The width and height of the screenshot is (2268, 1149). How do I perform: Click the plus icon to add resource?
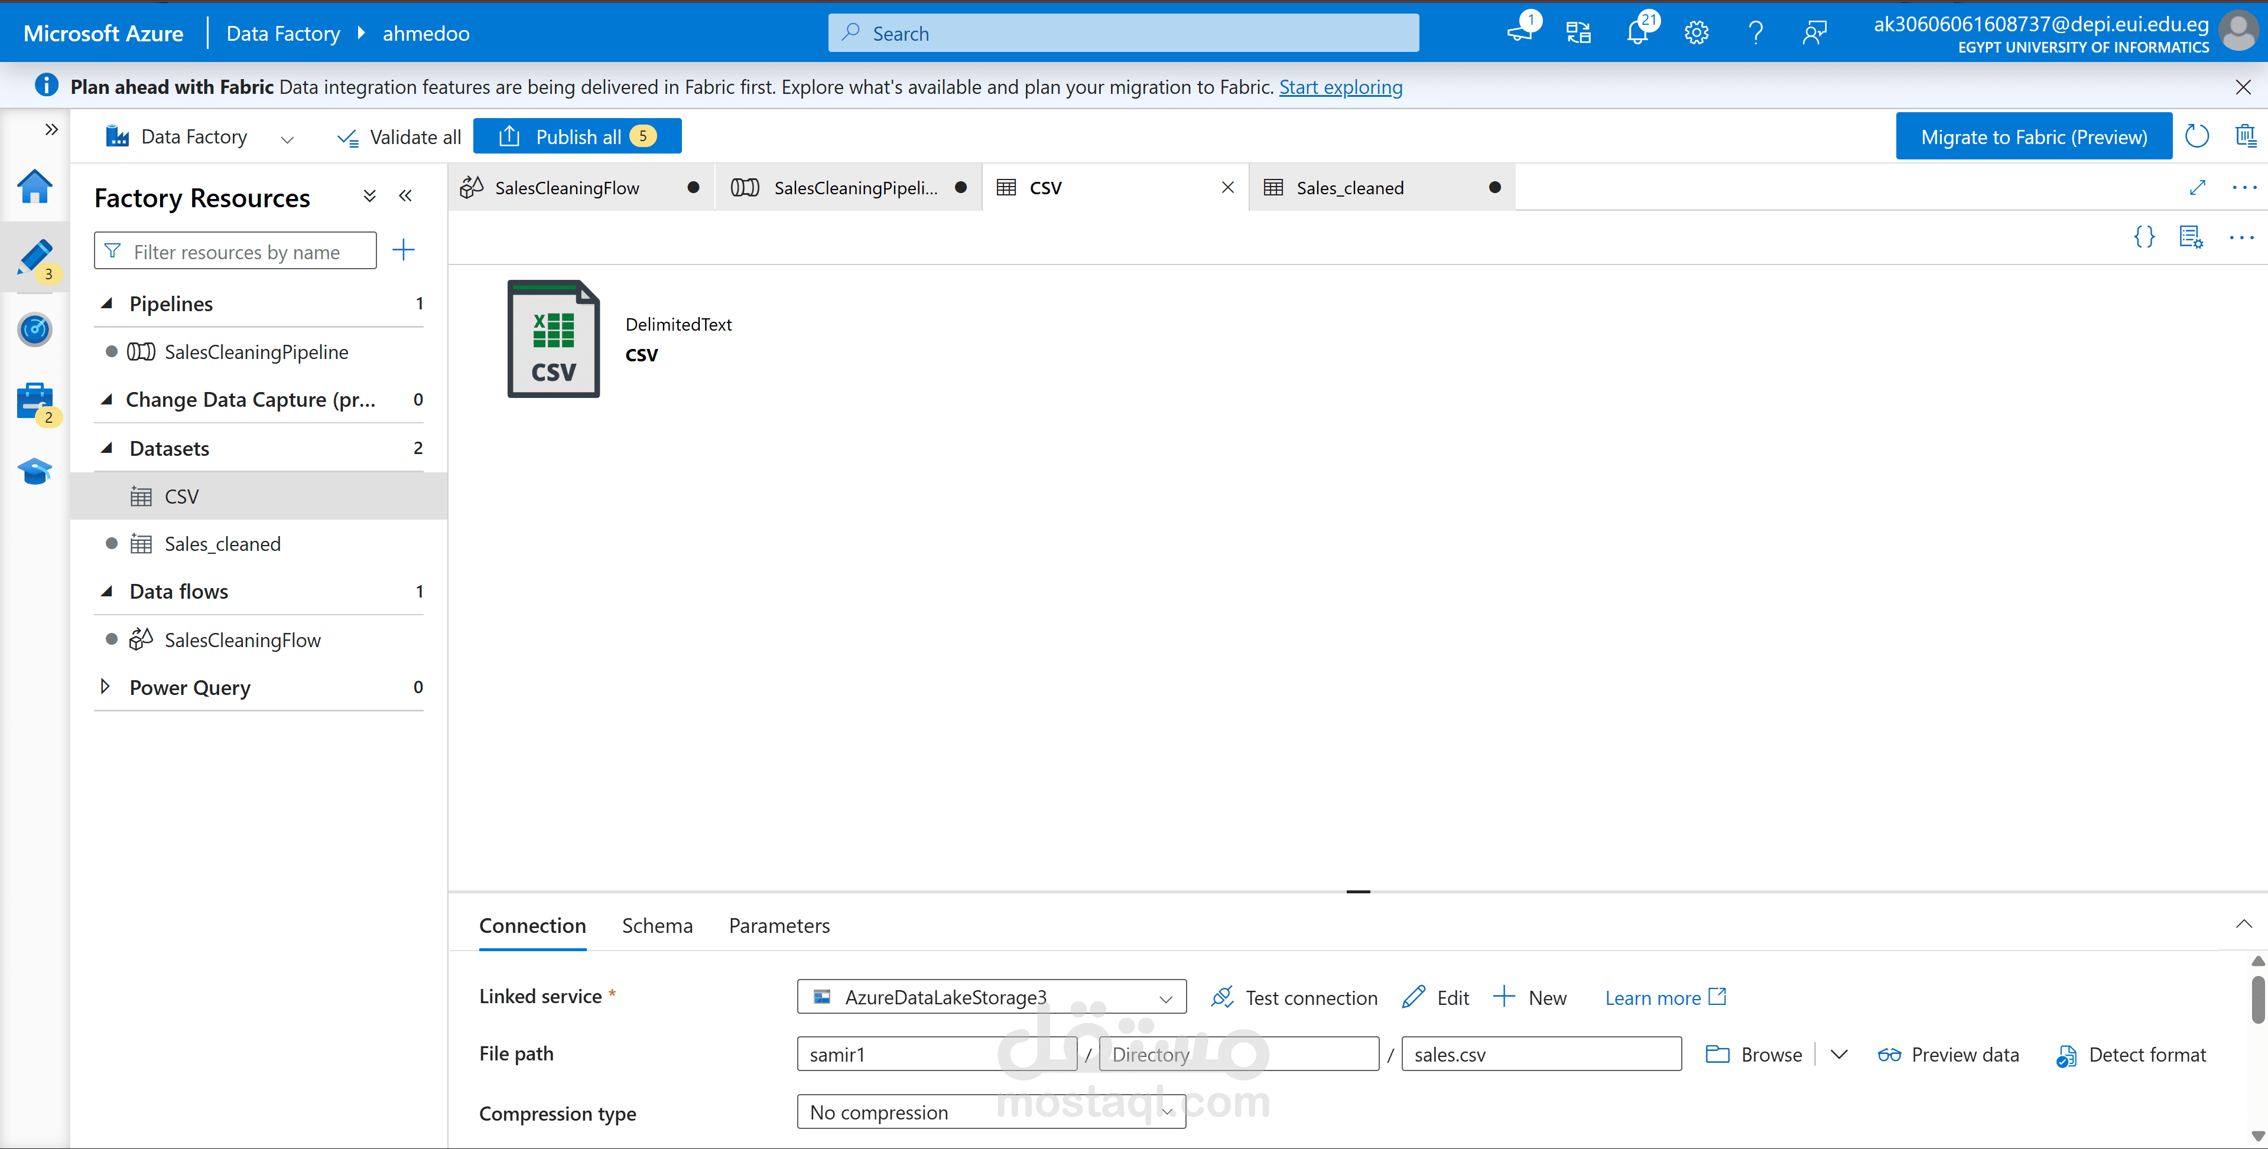pyautogui.click(x=403, y=251)
